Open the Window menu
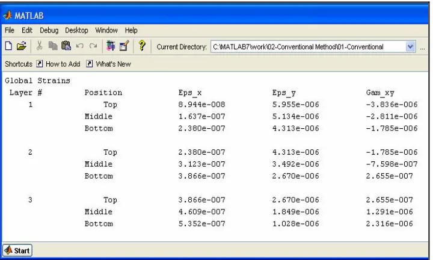This screenshot has width=433, height=260. pyautogui.click(x=106, y=30)
